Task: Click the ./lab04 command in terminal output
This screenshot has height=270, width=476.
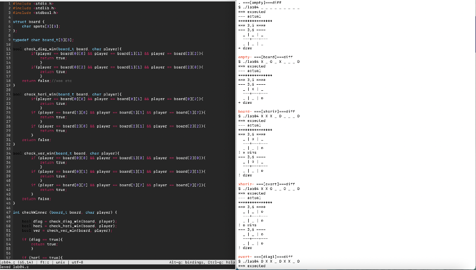Action: click(251, 7)
